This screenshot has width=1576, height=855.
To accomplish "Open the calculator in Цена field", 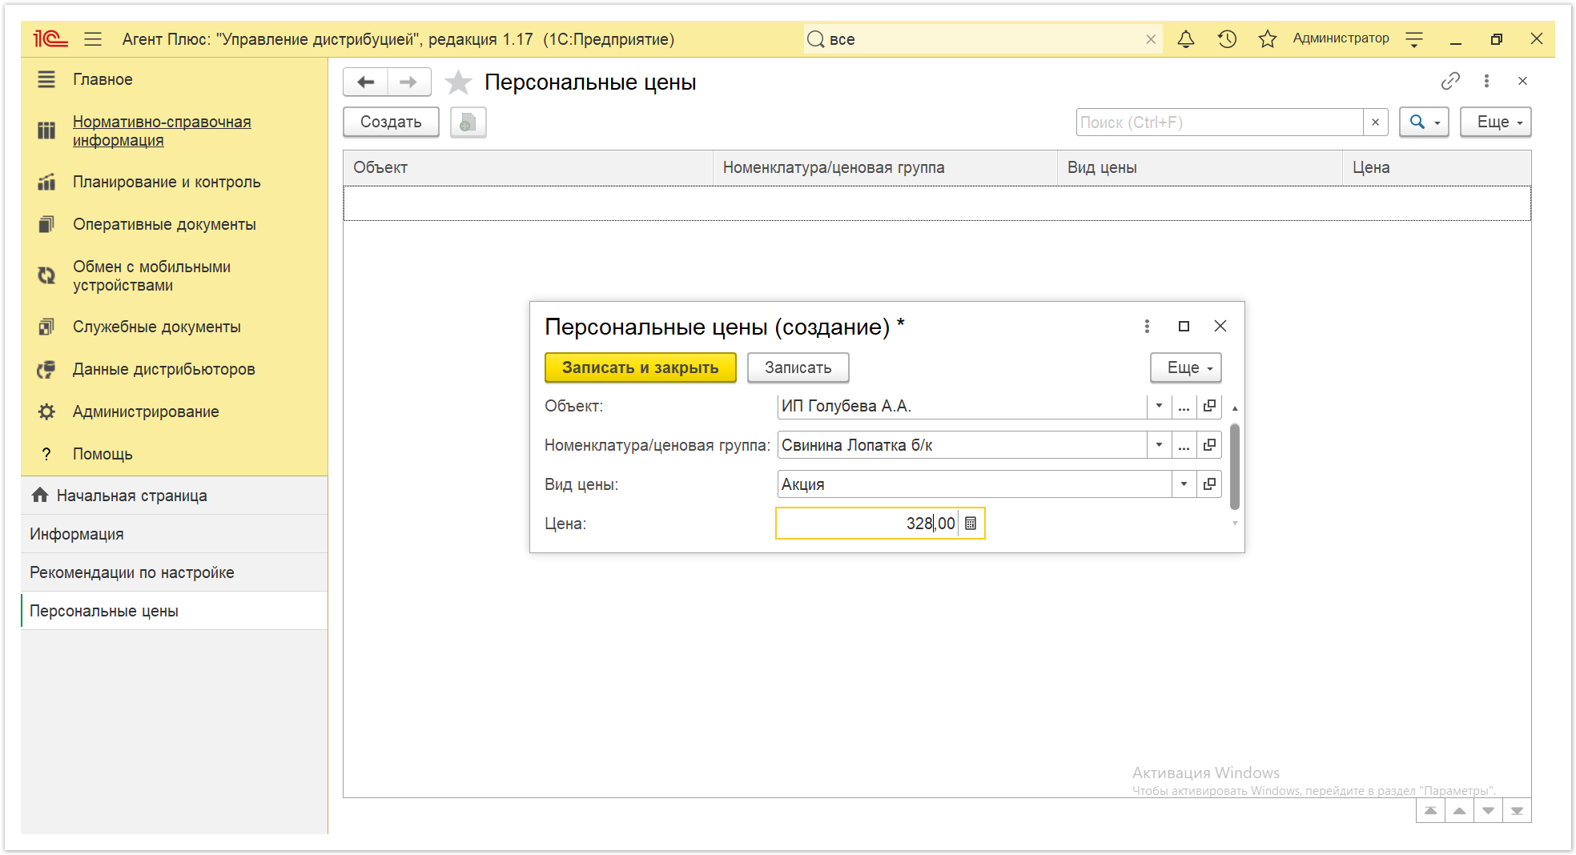I will coord(971,524).
